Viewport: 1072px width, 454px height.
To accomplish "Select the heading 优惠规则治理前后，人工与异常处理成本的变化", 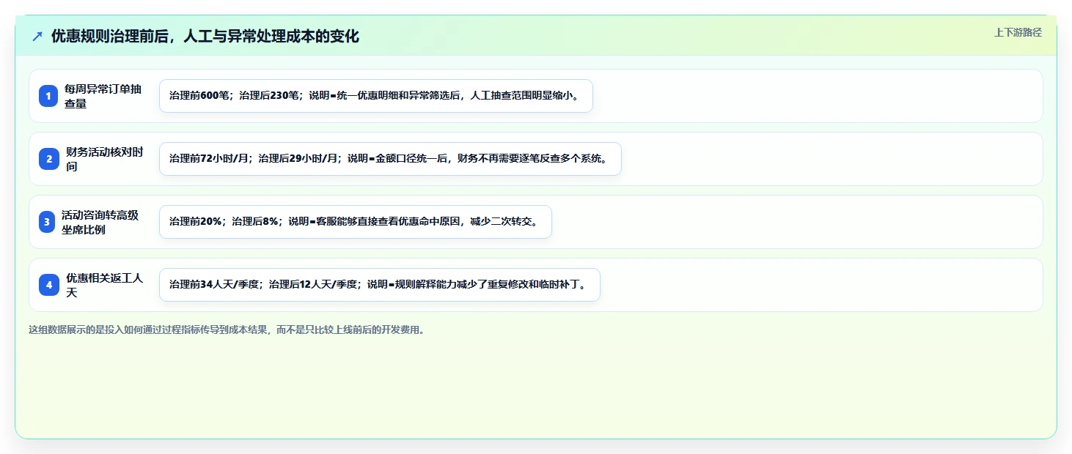I will coord(205,36).
